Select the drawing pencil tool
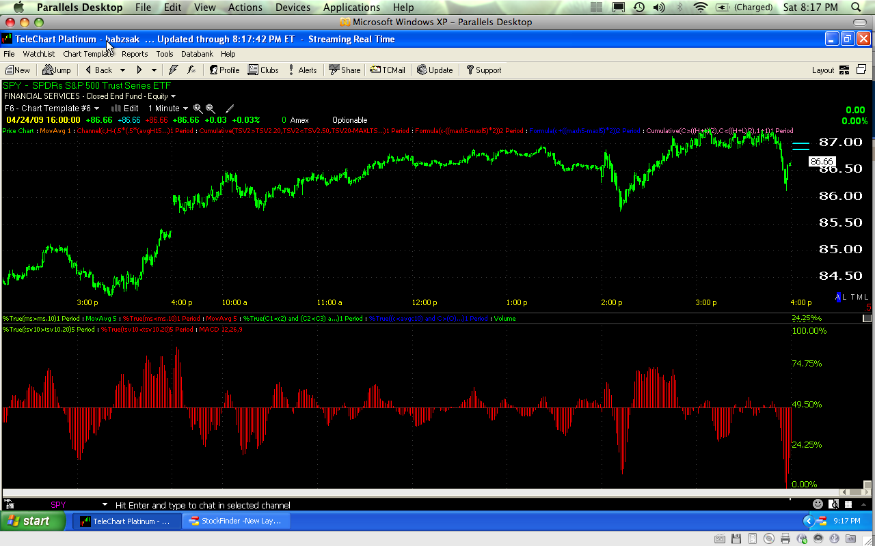875x546 pixels. (230, 109)
